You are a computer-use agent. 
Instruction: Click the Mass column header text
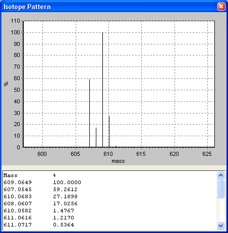(11, 176)
